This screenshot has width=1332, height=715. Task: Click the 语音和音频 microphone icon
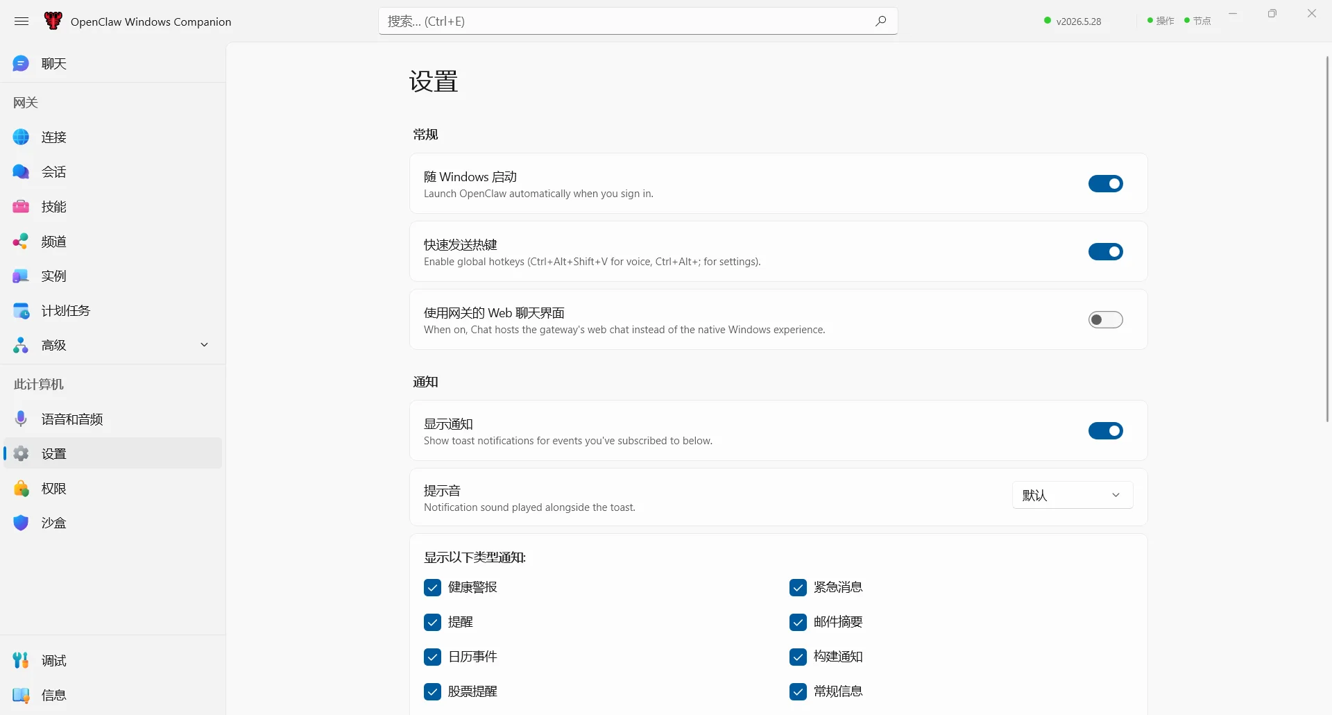pyautogui.click(x=21, y=419)
